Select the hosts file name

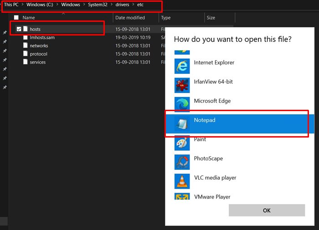(x=35, y=29)
